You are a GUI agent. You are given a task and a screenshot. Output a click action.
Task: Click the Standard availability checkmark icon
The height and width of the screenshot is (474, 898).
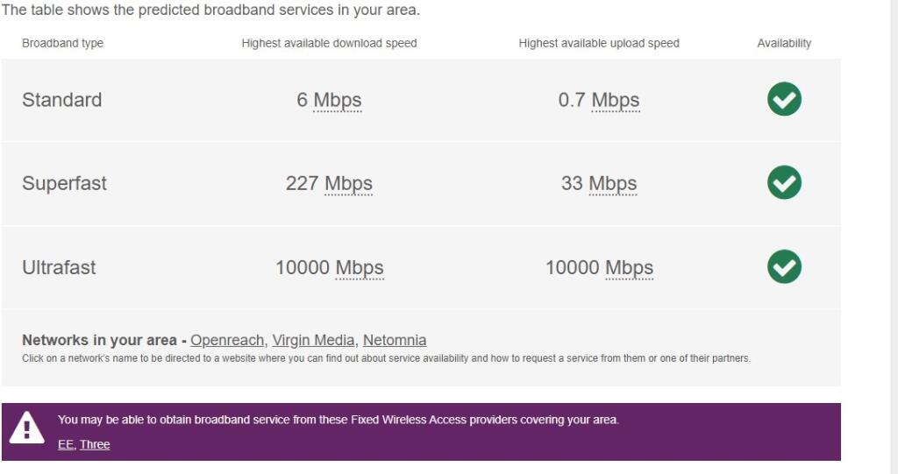[784, 99]
